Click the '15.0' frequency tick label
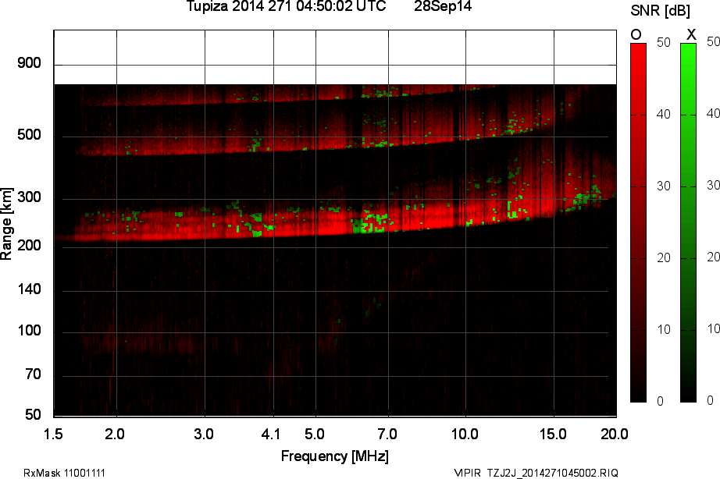 pyautogui.click(x=553, y=434)
